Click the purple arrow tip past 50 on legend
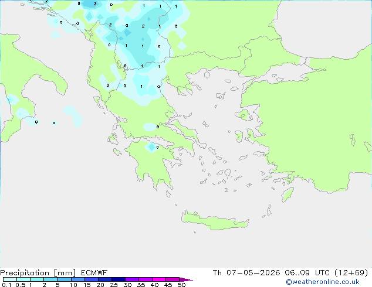The height and width of the screenshot is (287, 372). pos(186,280)
